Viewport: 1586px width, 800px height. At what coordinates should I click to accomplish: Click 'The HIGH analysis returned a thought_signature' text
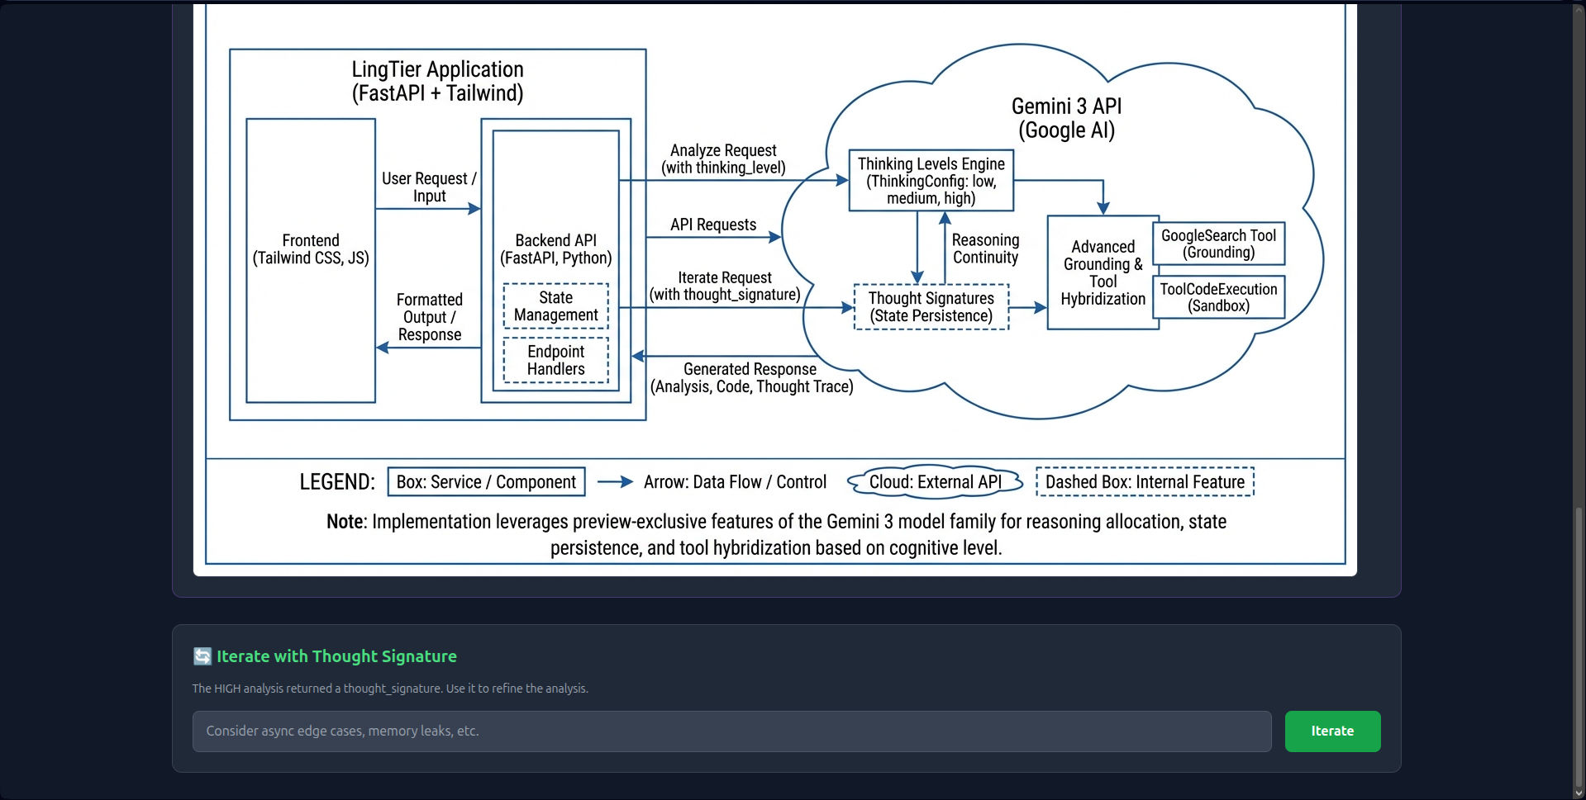pyautogui.click(x=390, y=689)
